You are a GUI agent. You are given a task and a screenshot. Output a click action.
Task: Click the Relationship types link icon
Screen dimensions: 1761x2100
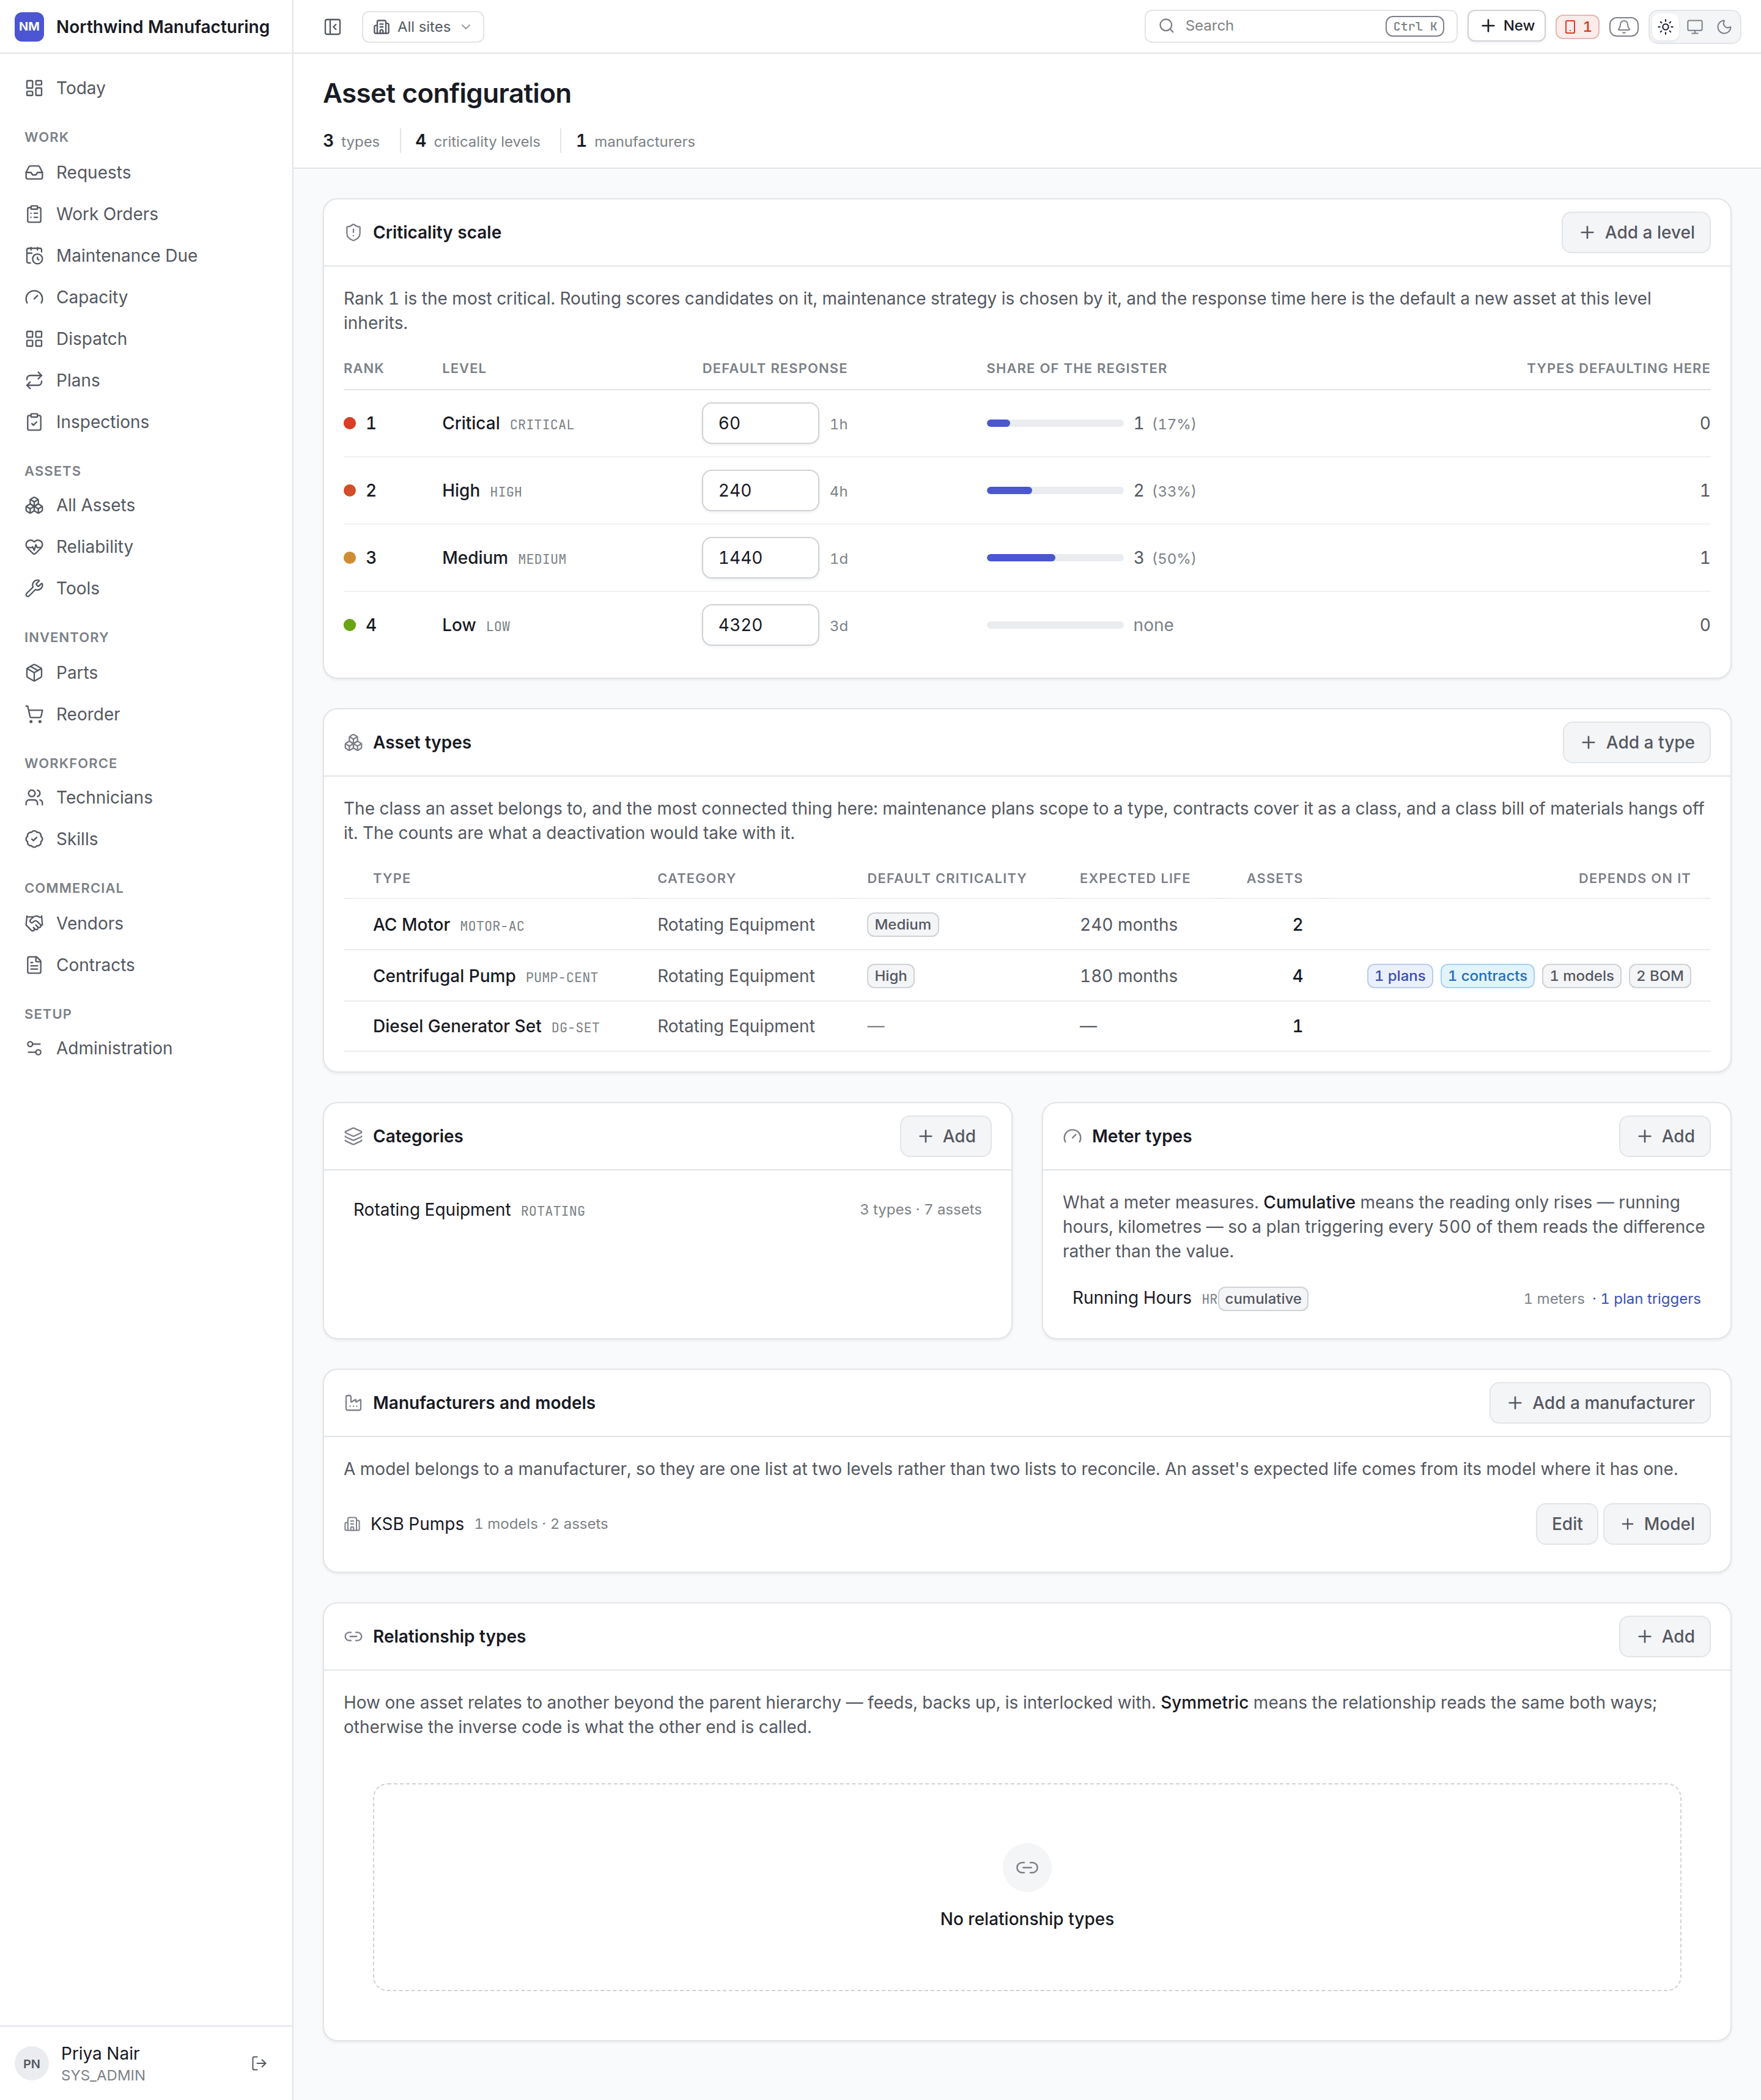[353, 1636]
